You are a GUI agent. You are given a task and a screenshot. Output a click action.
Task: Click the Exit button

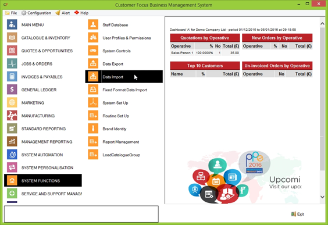(297, 214)
